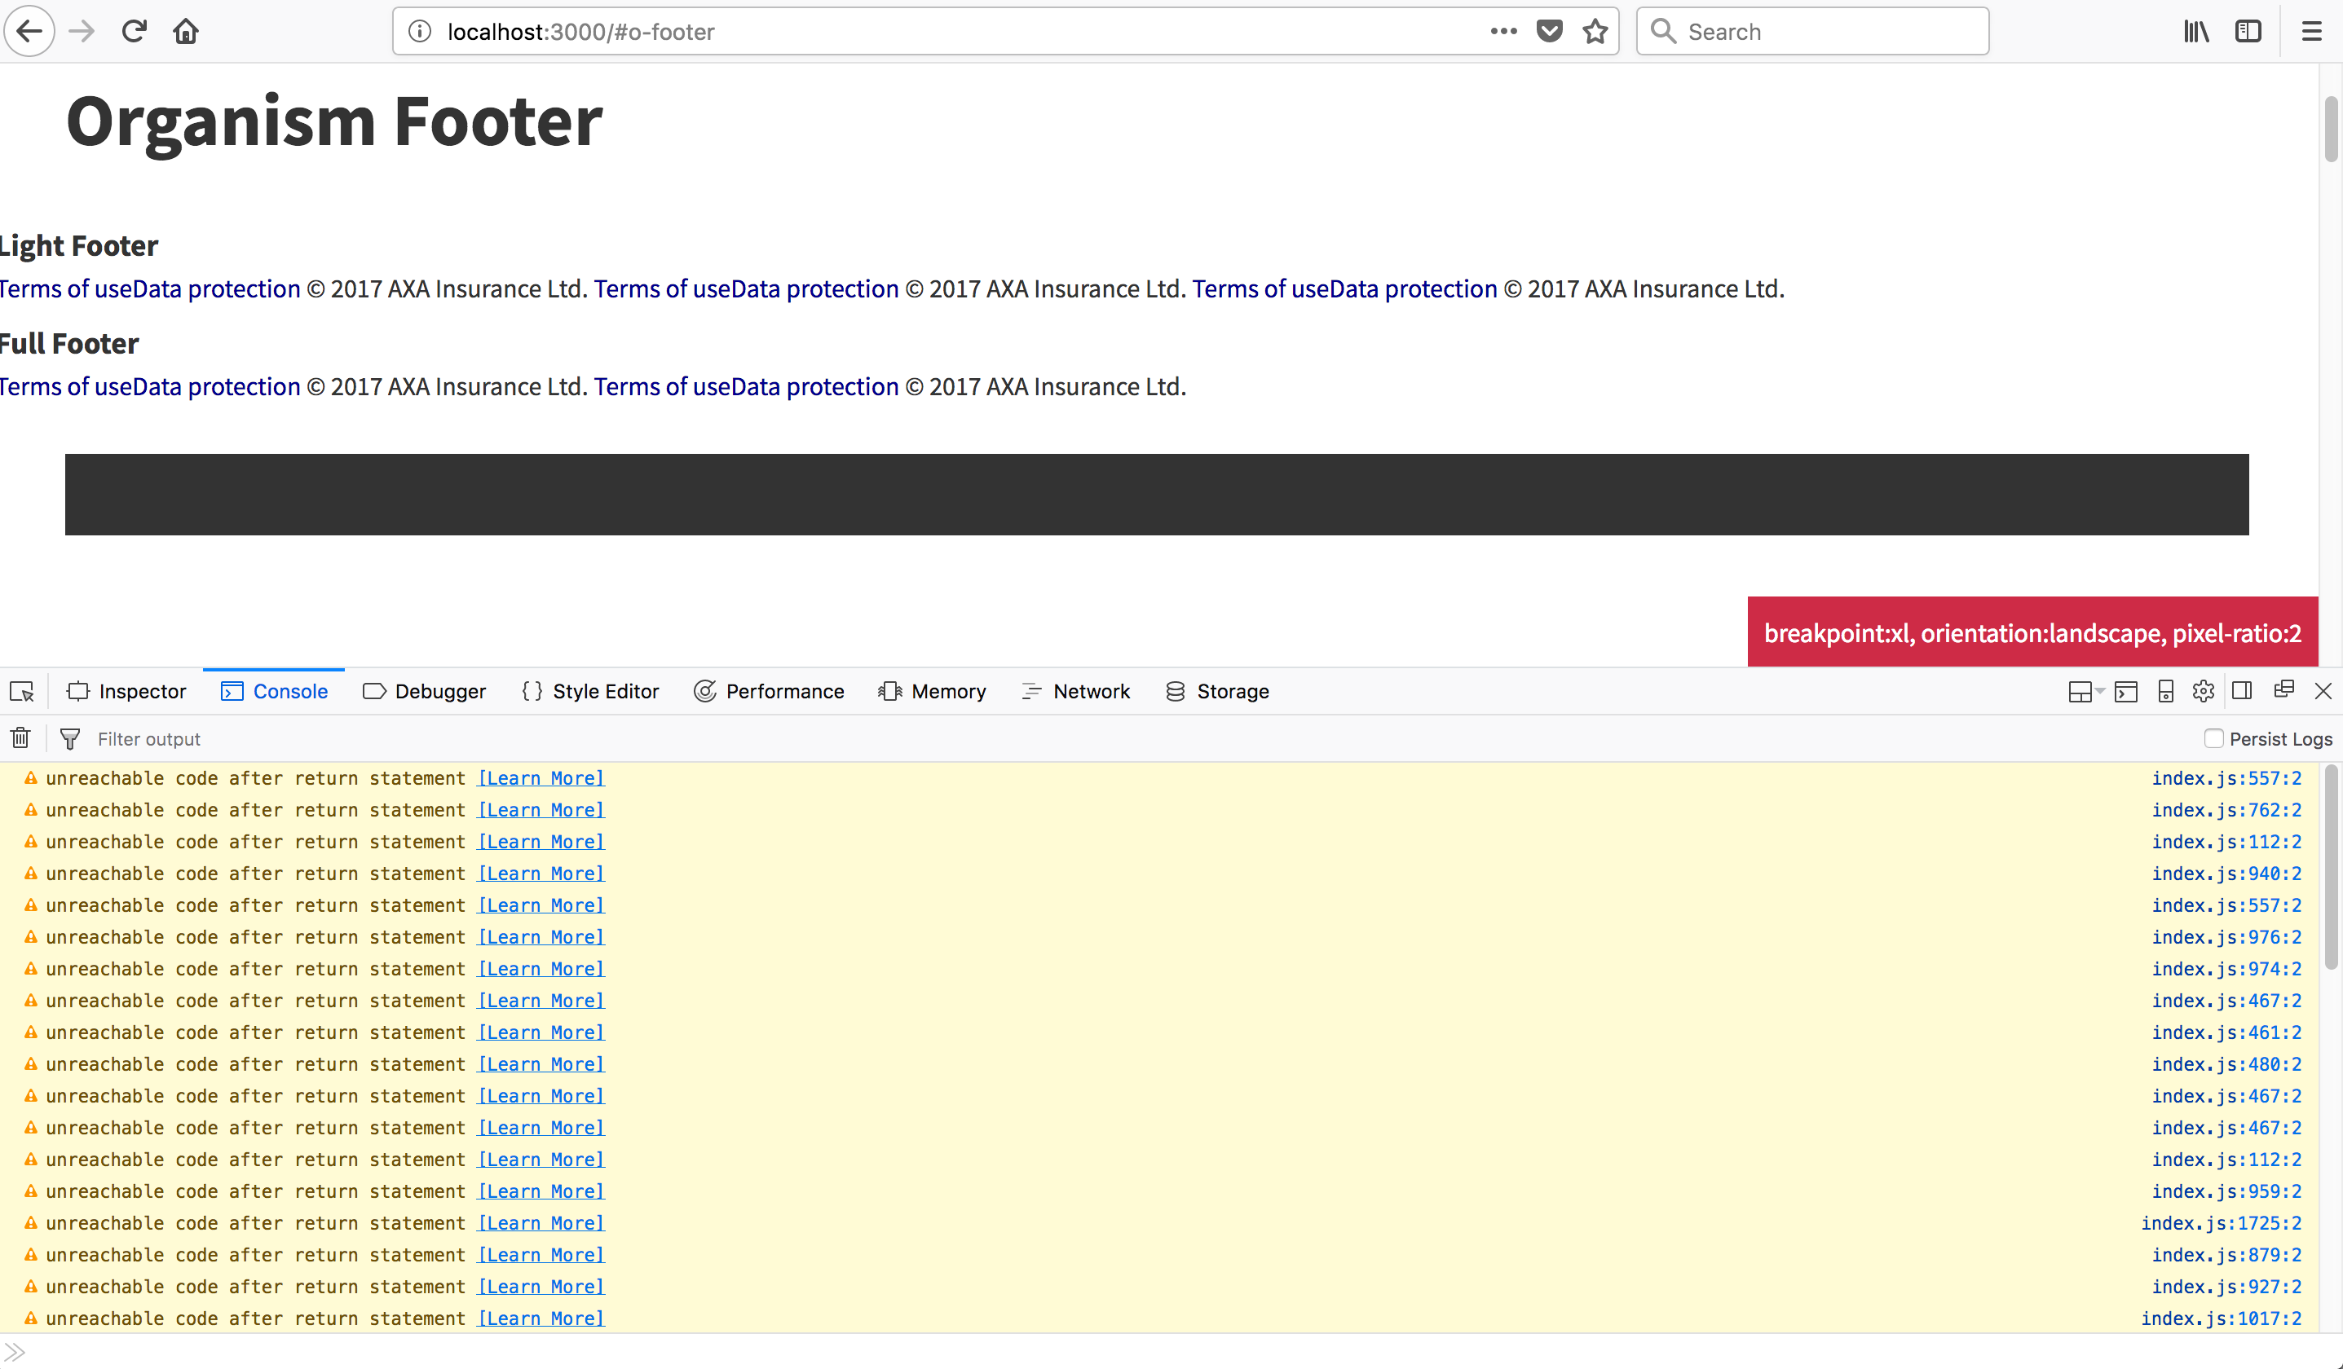Open the Firefox hamburger menu
The image size is (2343, 1369).
point(2311,32)
